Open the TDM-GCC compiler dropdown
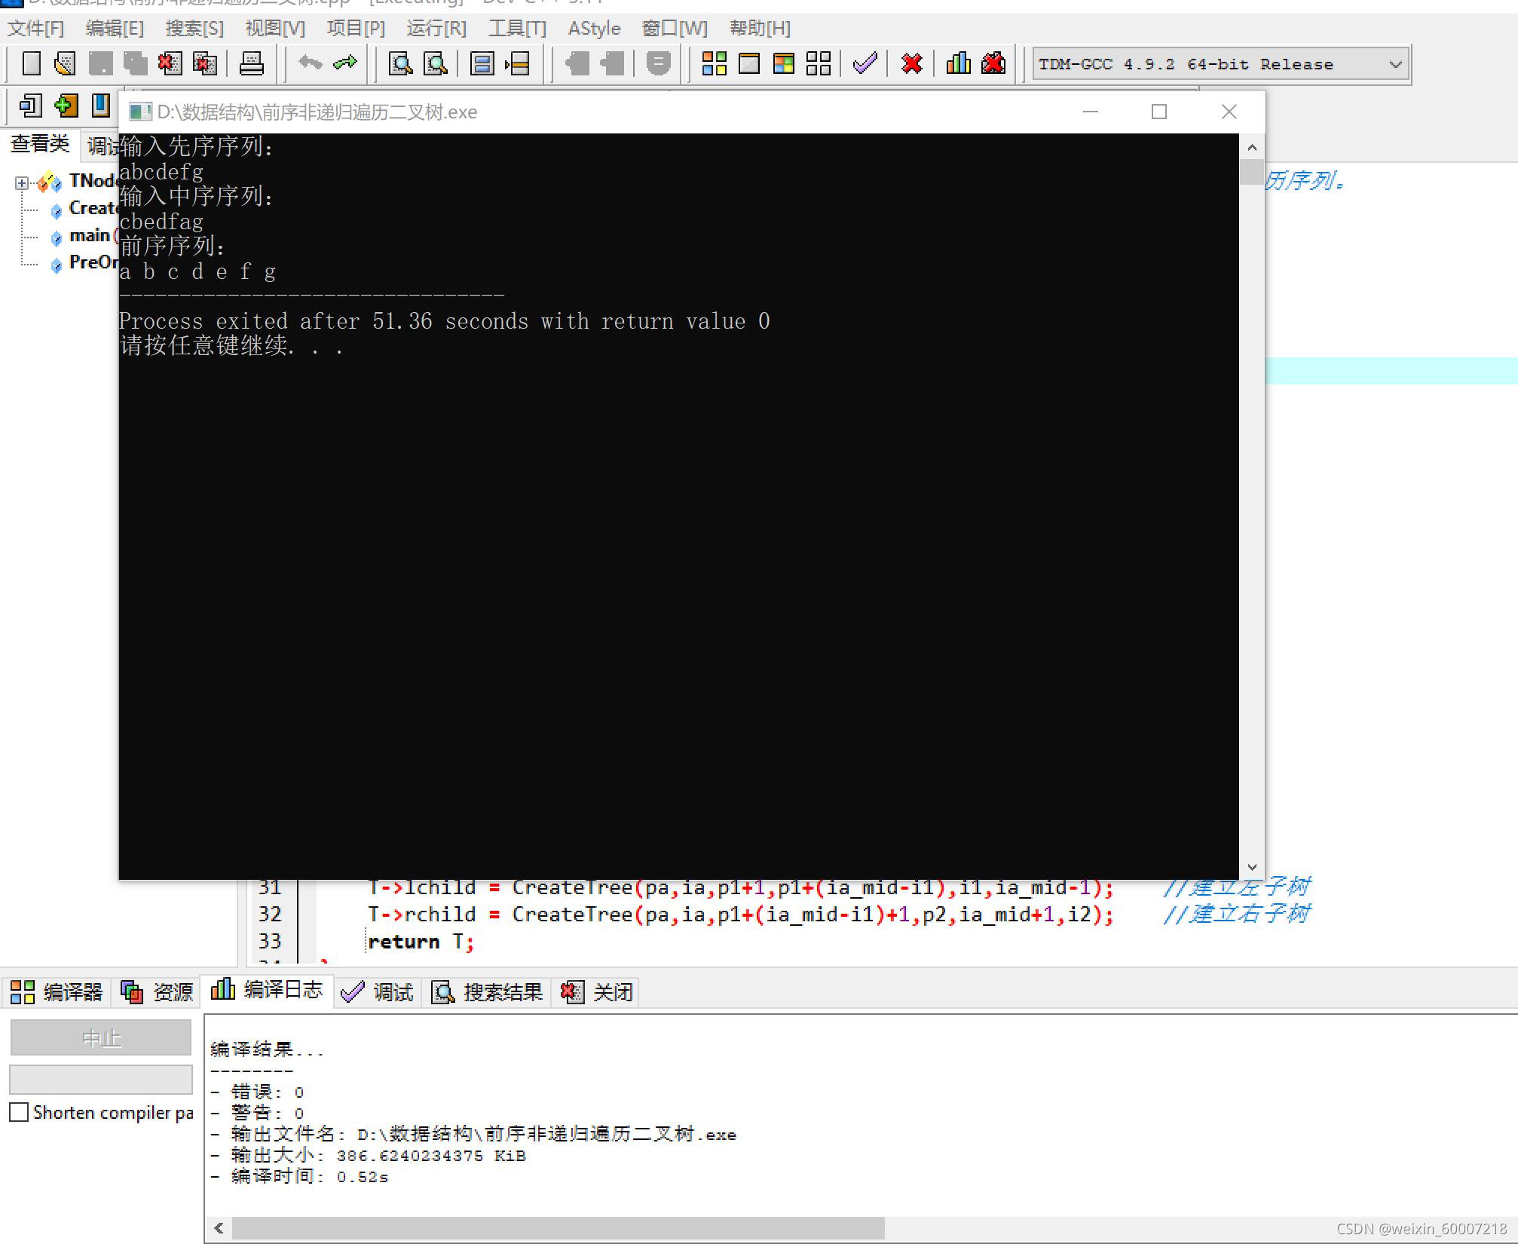This screenshot has width=1518, height=1244. point(1395,64)
